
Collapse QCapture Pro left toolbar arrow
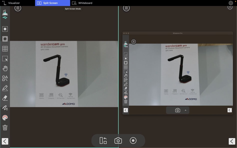click(x=125, y=110)
